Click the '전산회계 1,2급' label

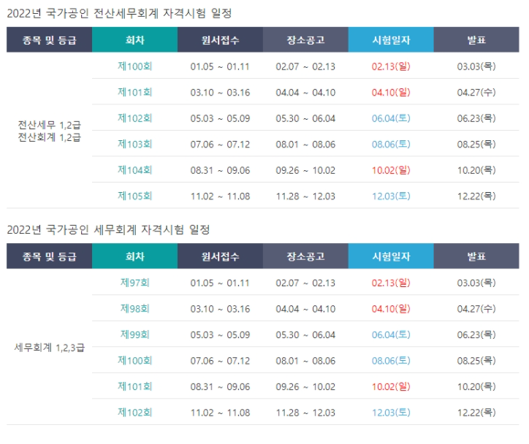49,137
